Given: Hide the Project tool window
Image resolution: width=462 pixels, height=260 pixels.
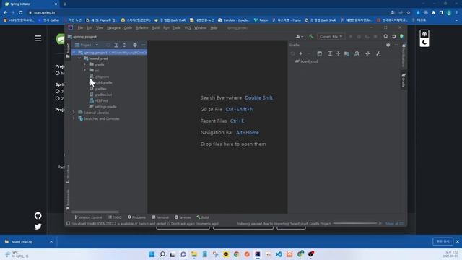Looking at the screenshot, I should pos(143,45).
